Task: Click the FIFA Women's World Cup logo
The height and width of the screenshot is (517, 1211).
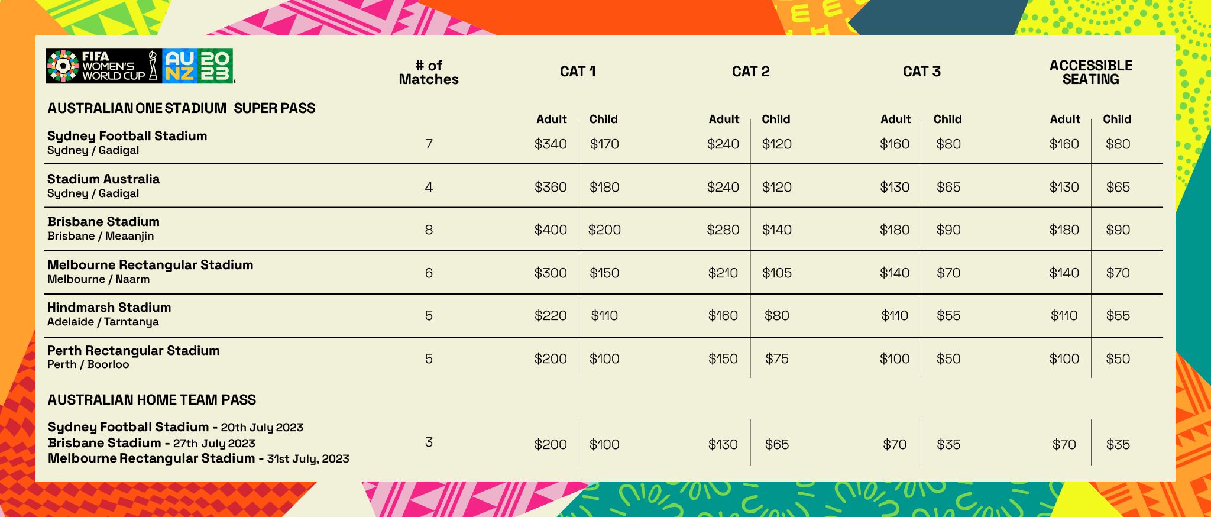Action: [x=96, y=66]
